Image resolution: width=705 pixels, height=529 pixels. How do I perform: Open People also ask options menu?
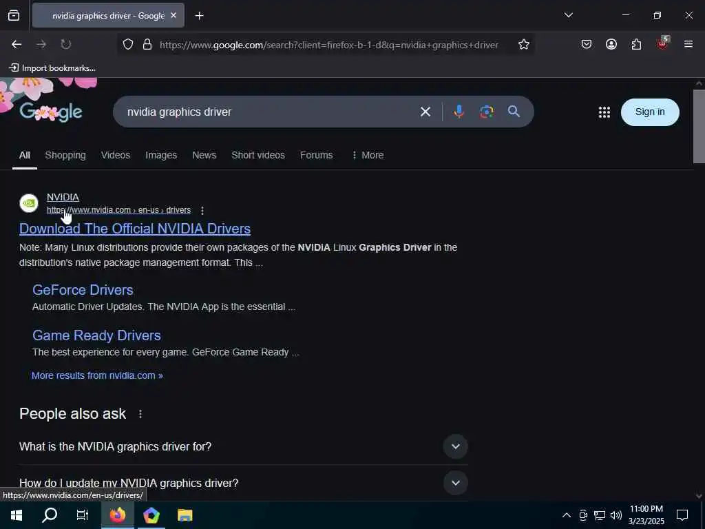pos(140,414)
